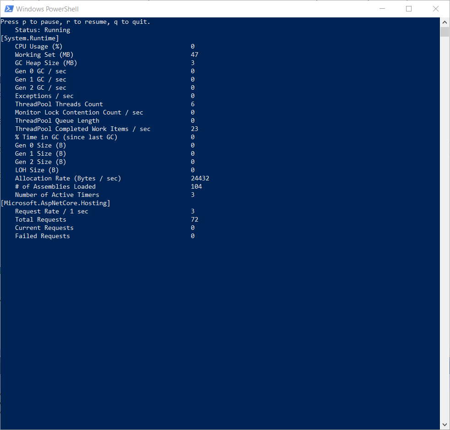Click the scrollbar up arrow
Image resolution: width=450 pixels, height=430 pixels.
[445, 22]
